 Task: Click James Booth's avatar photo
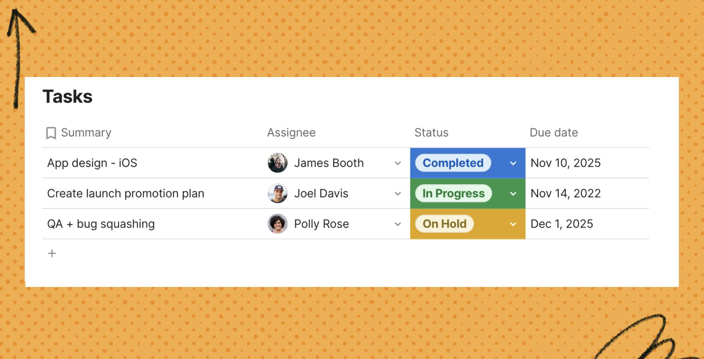(277, 163)
